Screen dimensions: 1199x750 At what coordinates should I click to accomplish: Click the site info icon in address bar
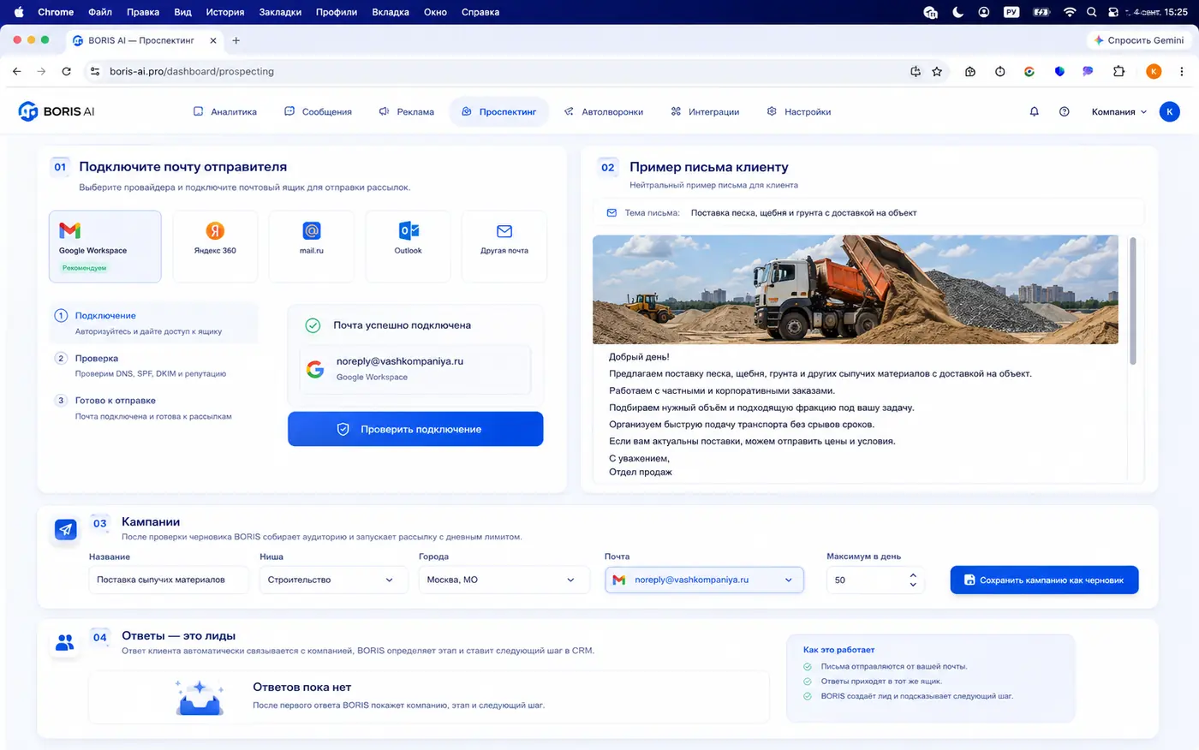coord(95,72)
